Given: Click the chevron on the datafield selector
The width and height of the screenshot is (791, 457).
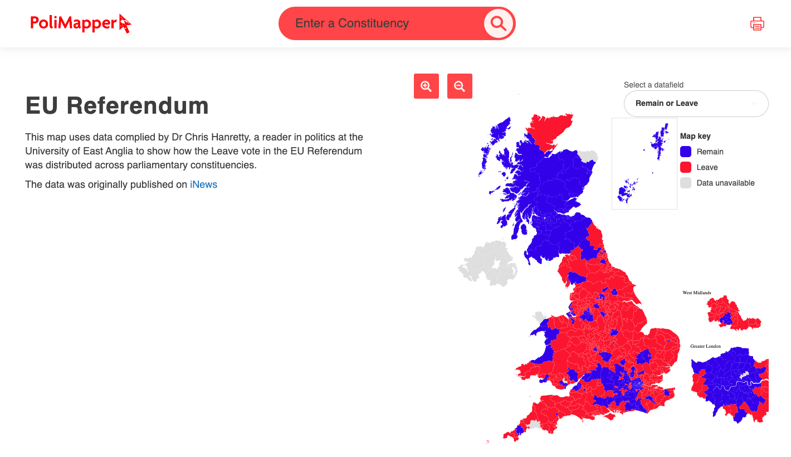Looking at the screenshot, I should [756, 104].
